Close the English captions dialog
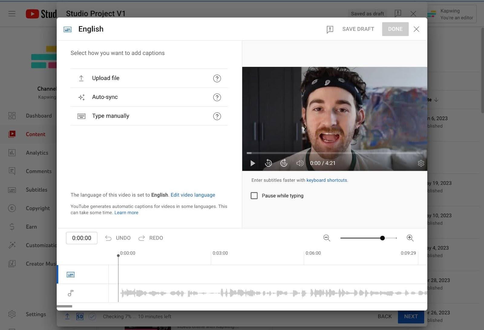Image resolution: width=484 pixels, height=330 pixels. [417, 29]
